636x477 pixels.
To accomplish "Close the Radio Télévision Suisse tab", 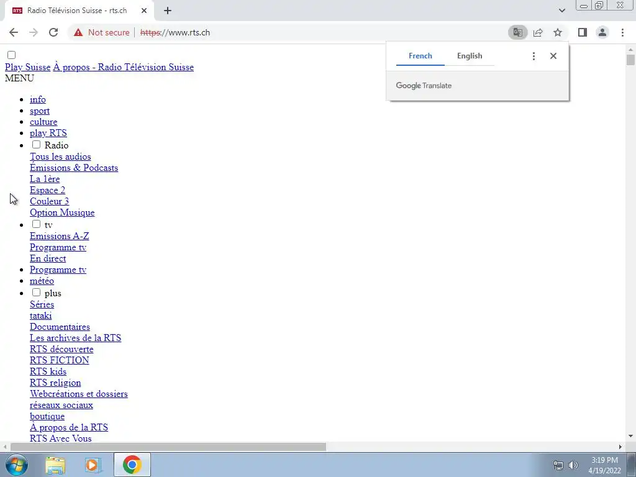I will click(x=144, y=11).
